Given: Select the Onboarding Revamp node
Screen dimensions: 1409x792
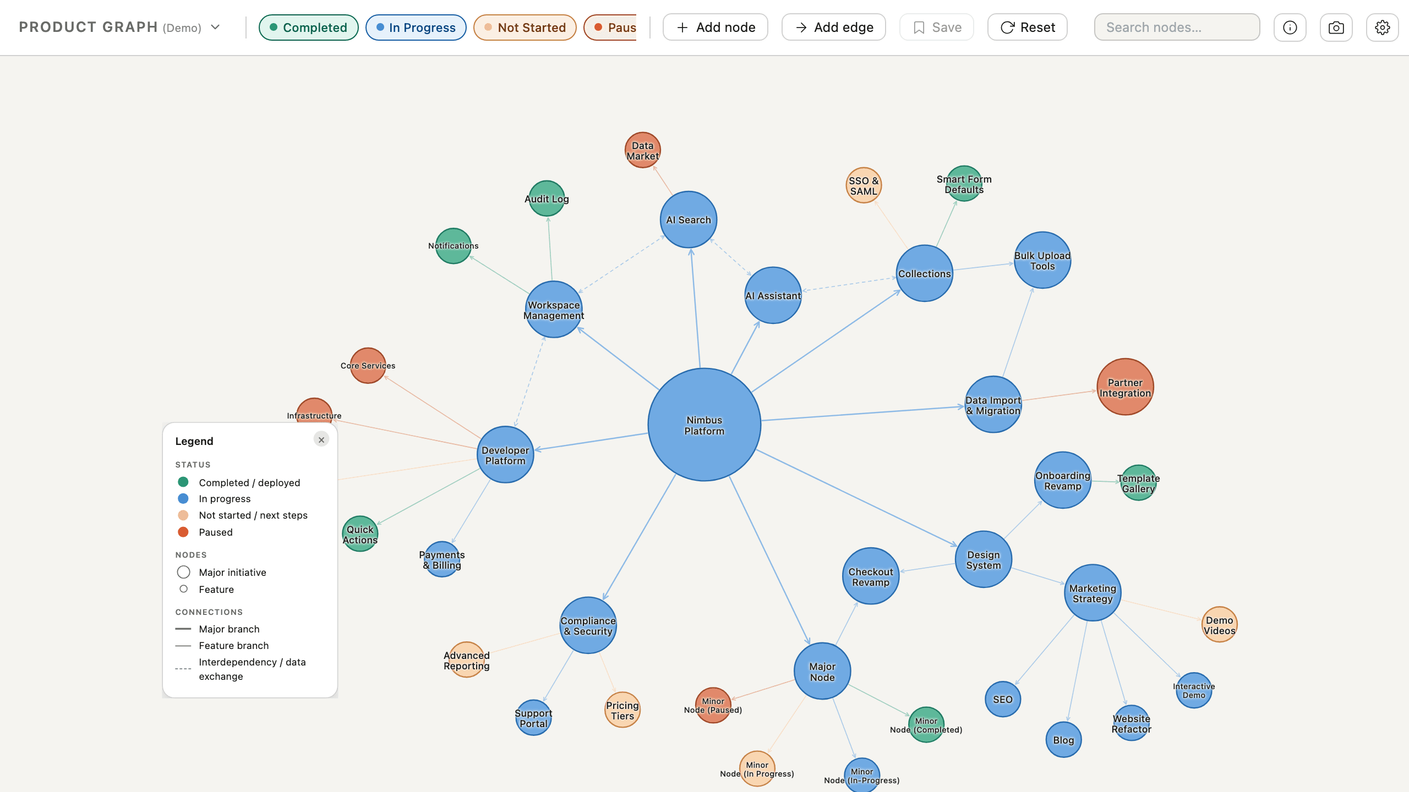Looking at the screenshot, I should click(x=1063, y=480).
